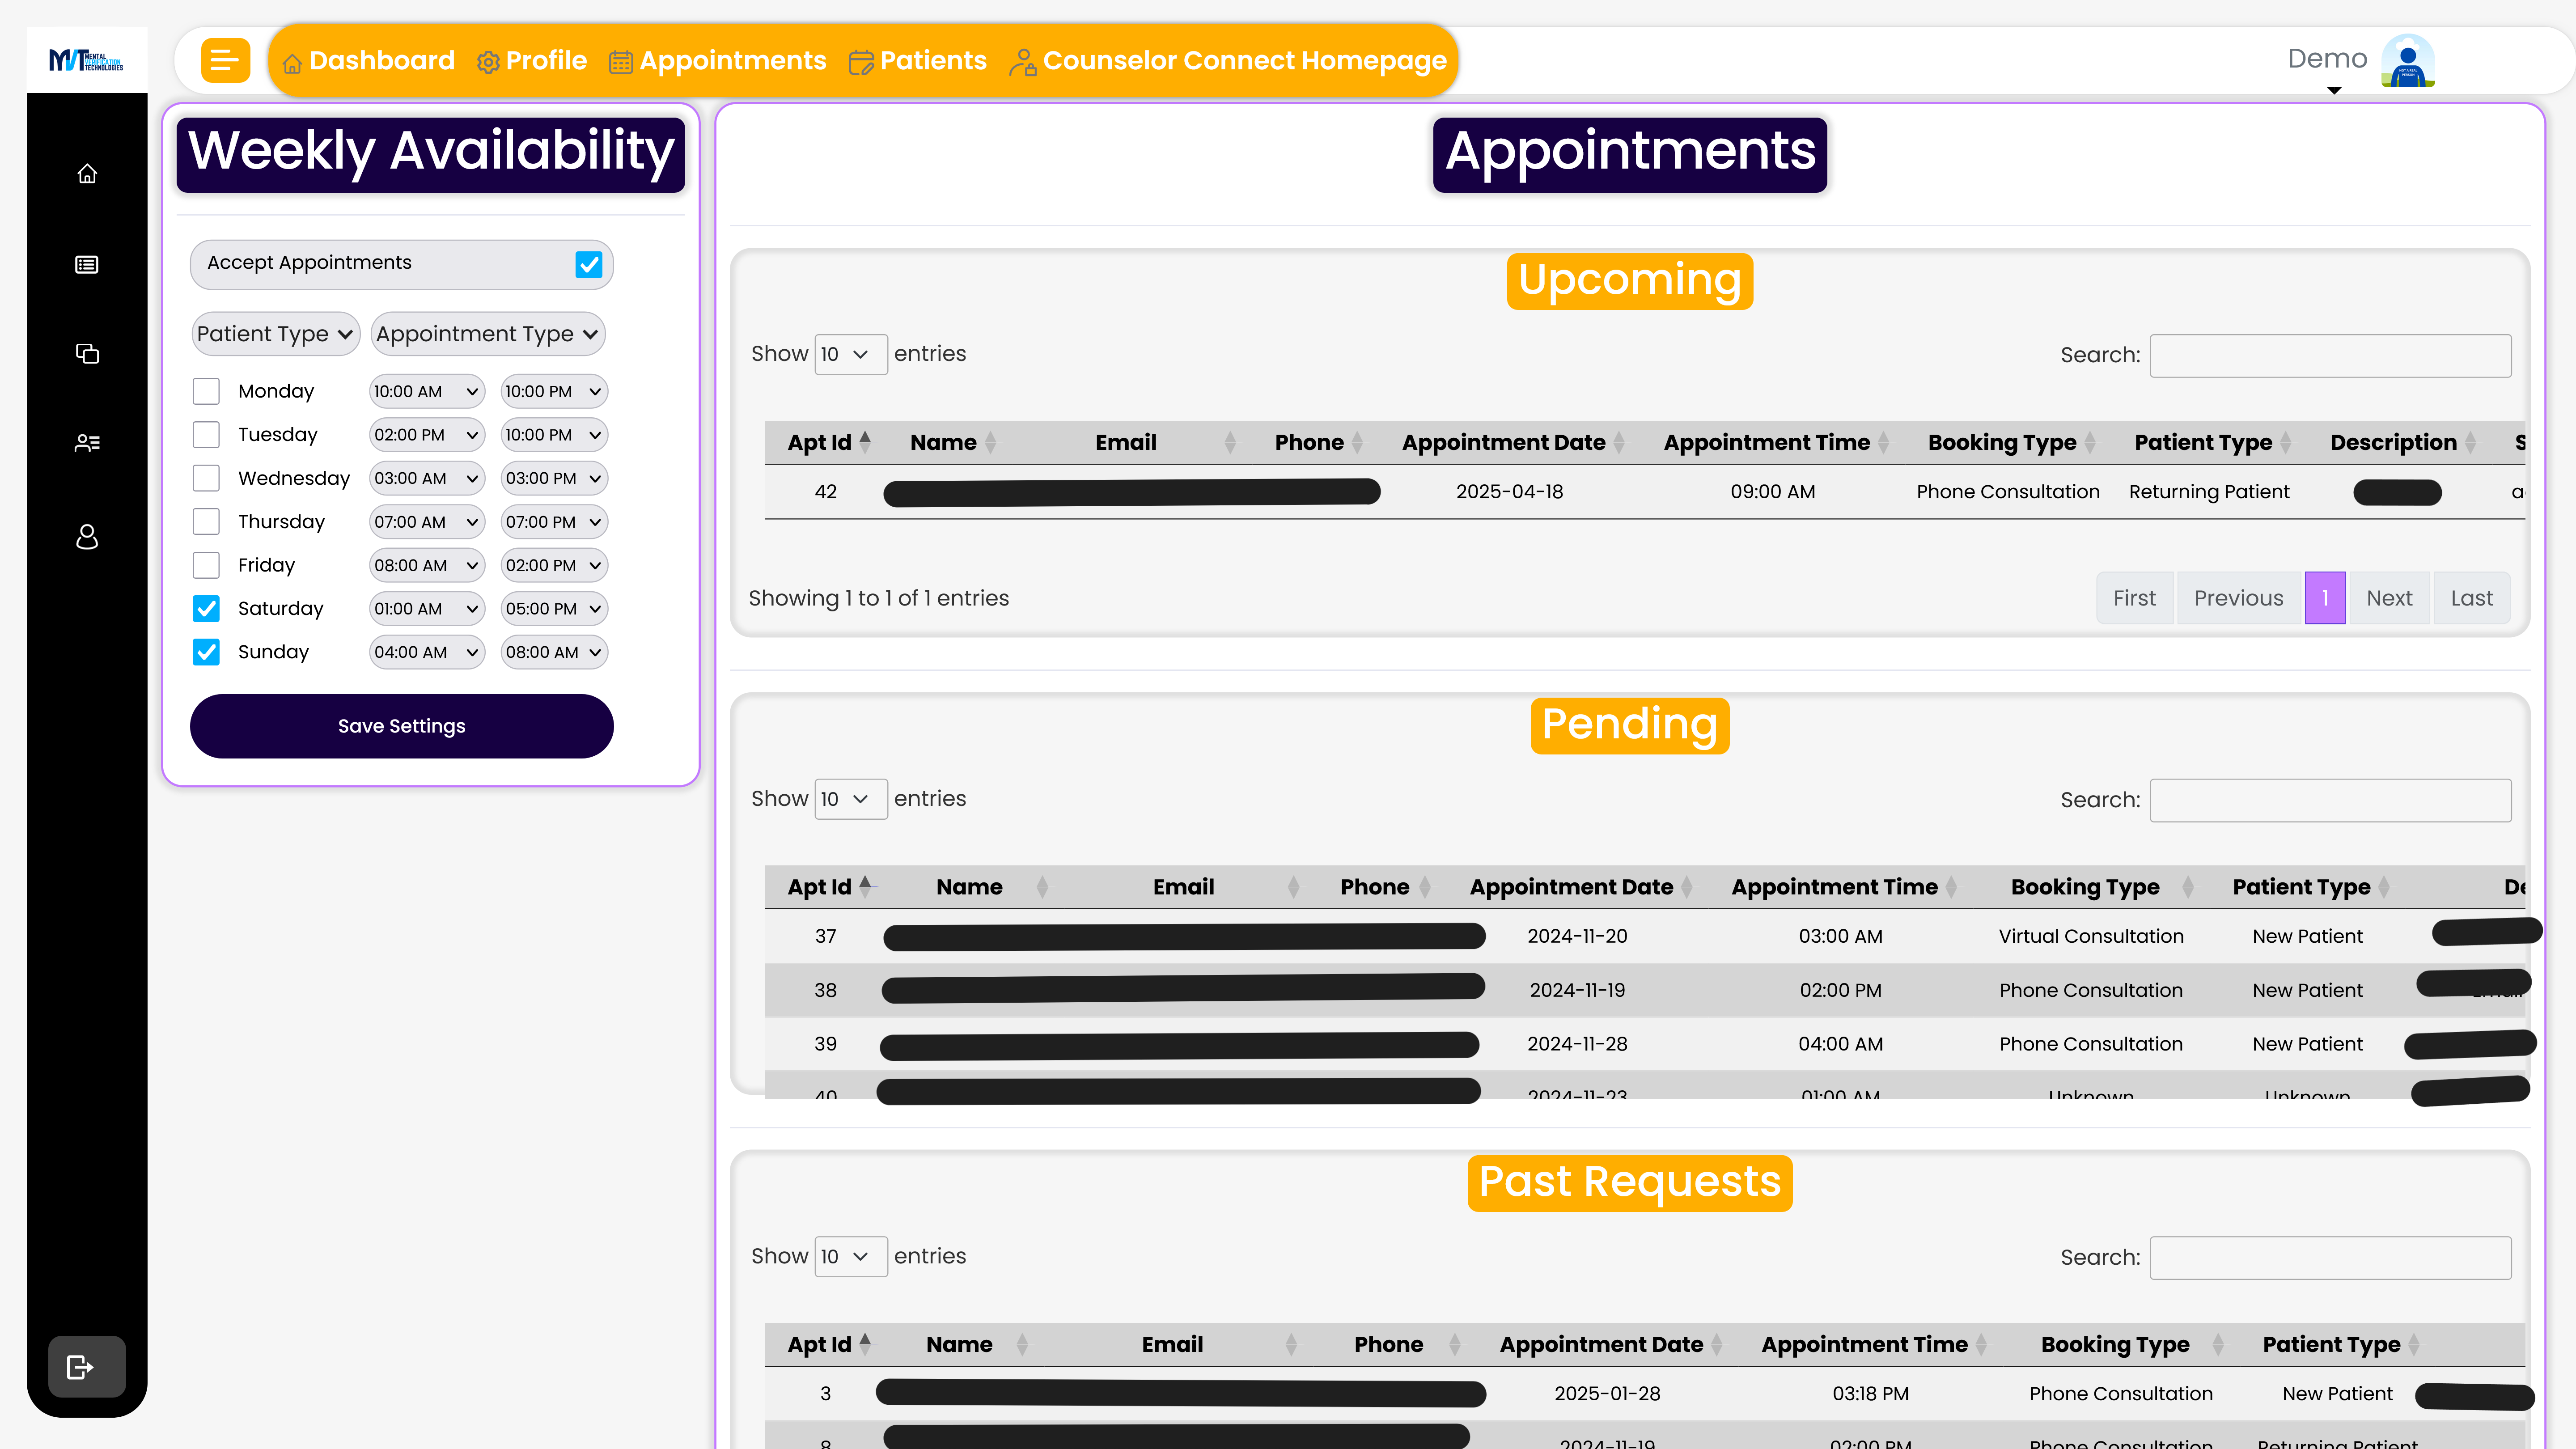Open Appointments from the top navigation

click(x=718, y=61)
